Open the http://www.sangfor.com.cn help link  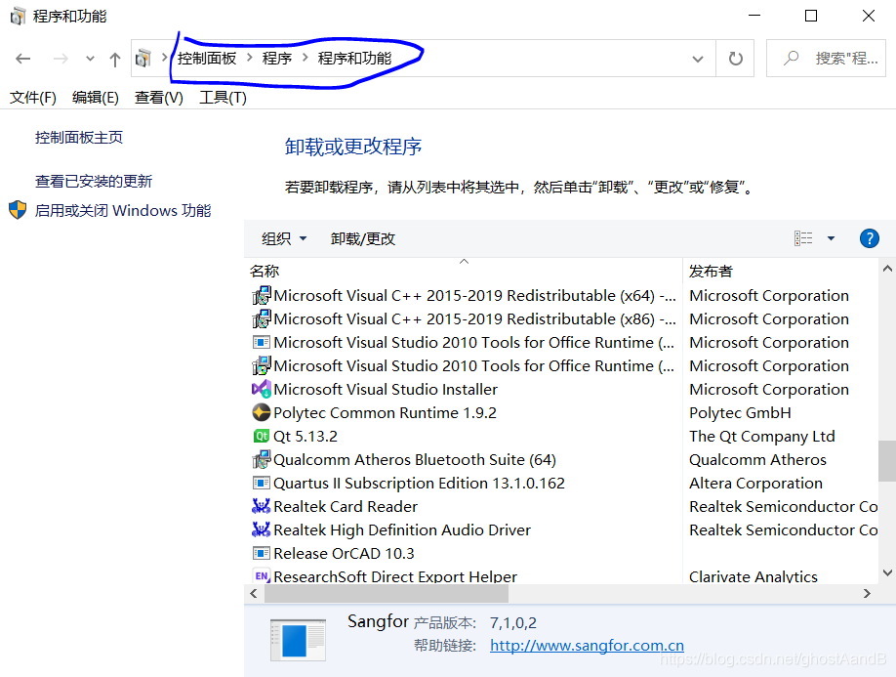pyautogui.click(x=587, y=646)
